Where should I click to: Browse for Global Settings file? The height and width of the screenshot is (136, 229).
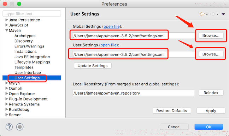point(211,35)
